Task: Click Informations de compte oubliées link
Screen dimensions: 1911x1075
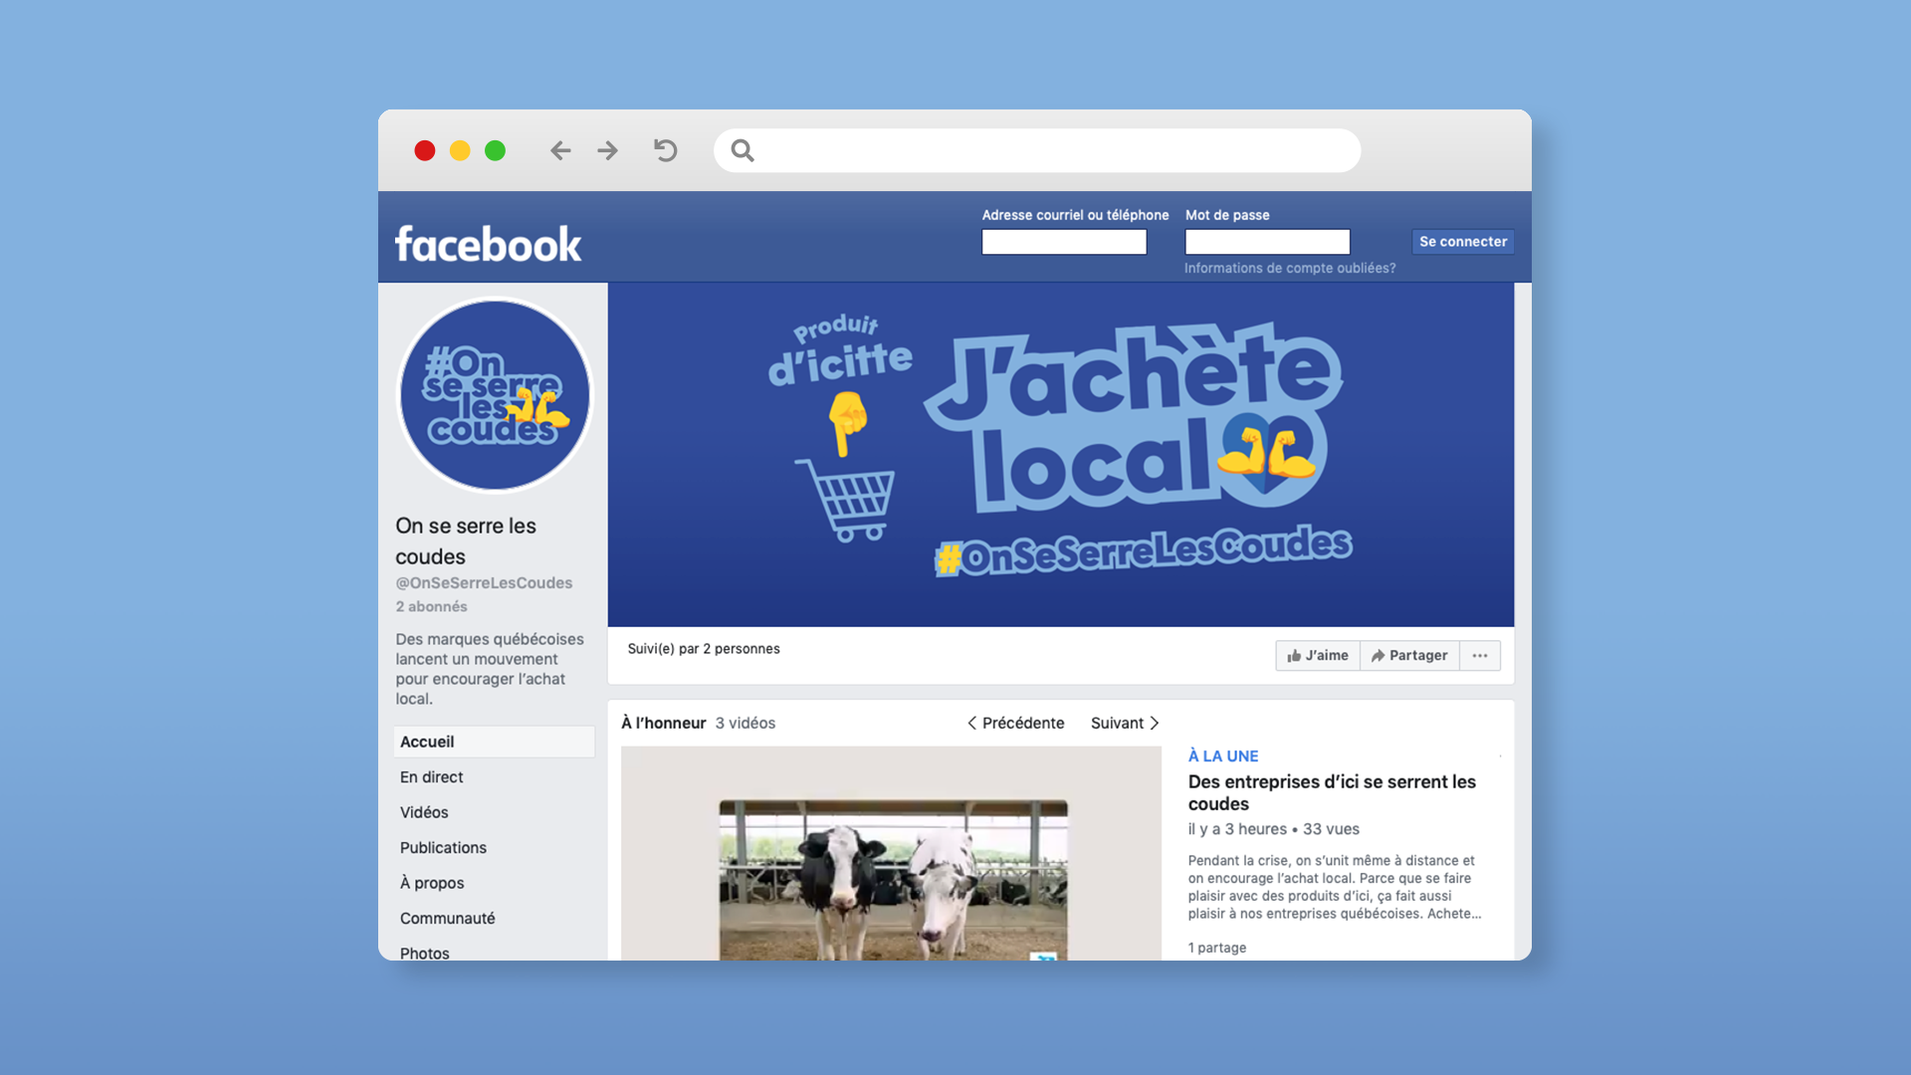Action: [1289, 268]
